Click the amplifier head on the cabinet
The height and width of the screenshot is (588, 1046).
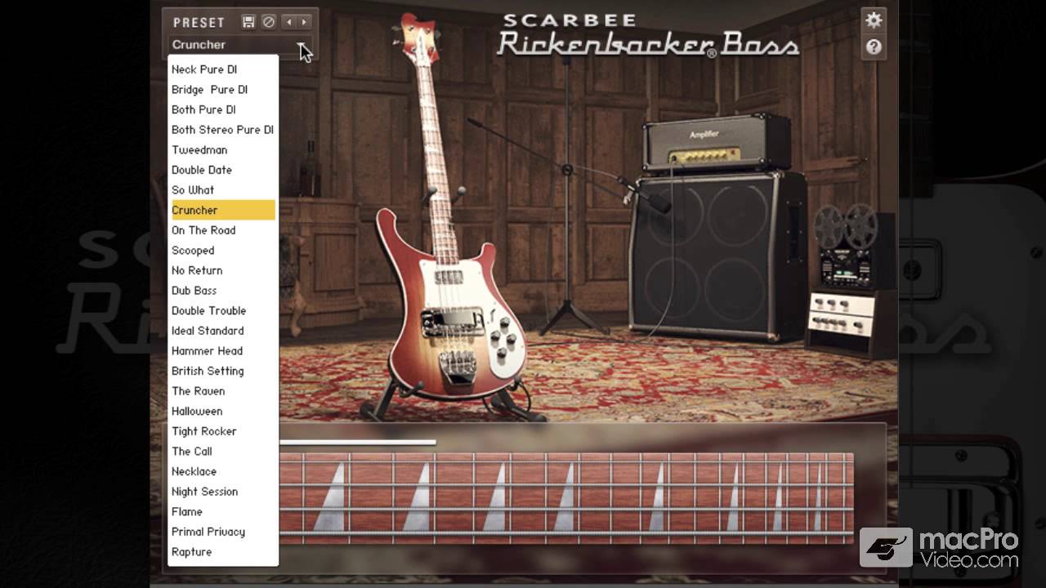717,144
